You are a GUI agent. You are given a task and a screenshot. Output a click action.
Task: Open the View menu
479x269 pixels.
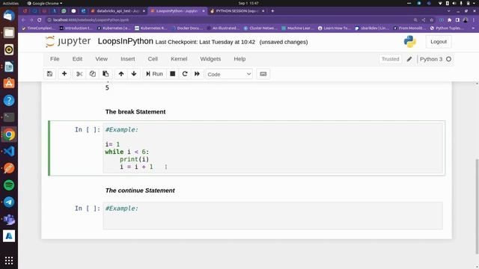pyautogui.click(x=102, y=59)
